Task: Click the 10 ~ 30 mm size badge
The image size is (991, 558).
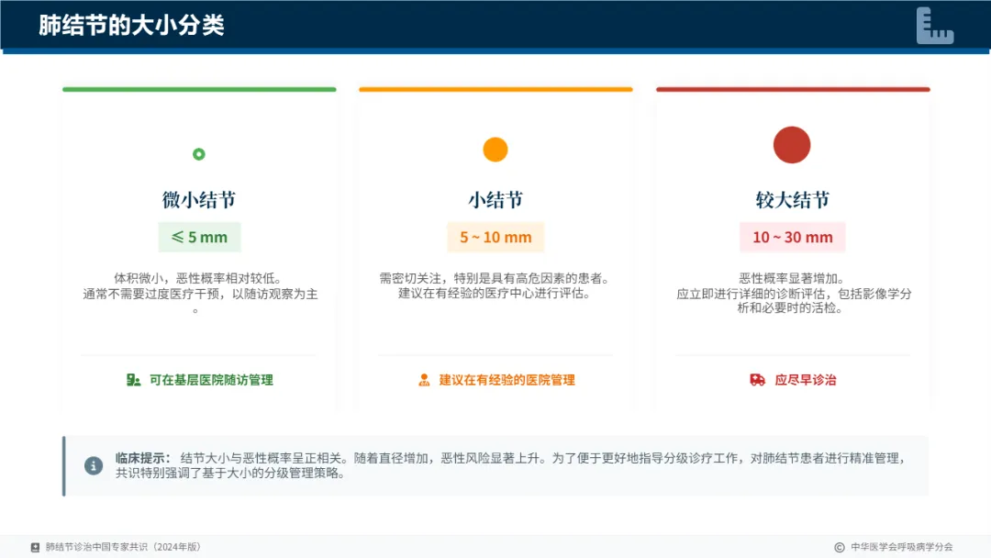Action: click(793, 237)
